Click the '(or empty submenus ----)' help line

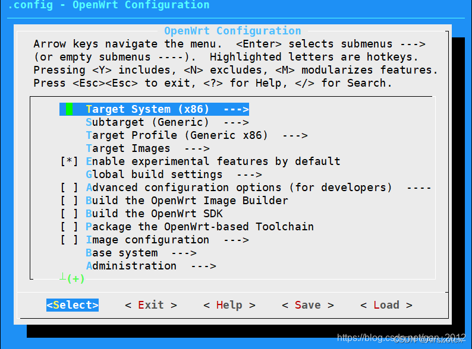pos(226,57)
